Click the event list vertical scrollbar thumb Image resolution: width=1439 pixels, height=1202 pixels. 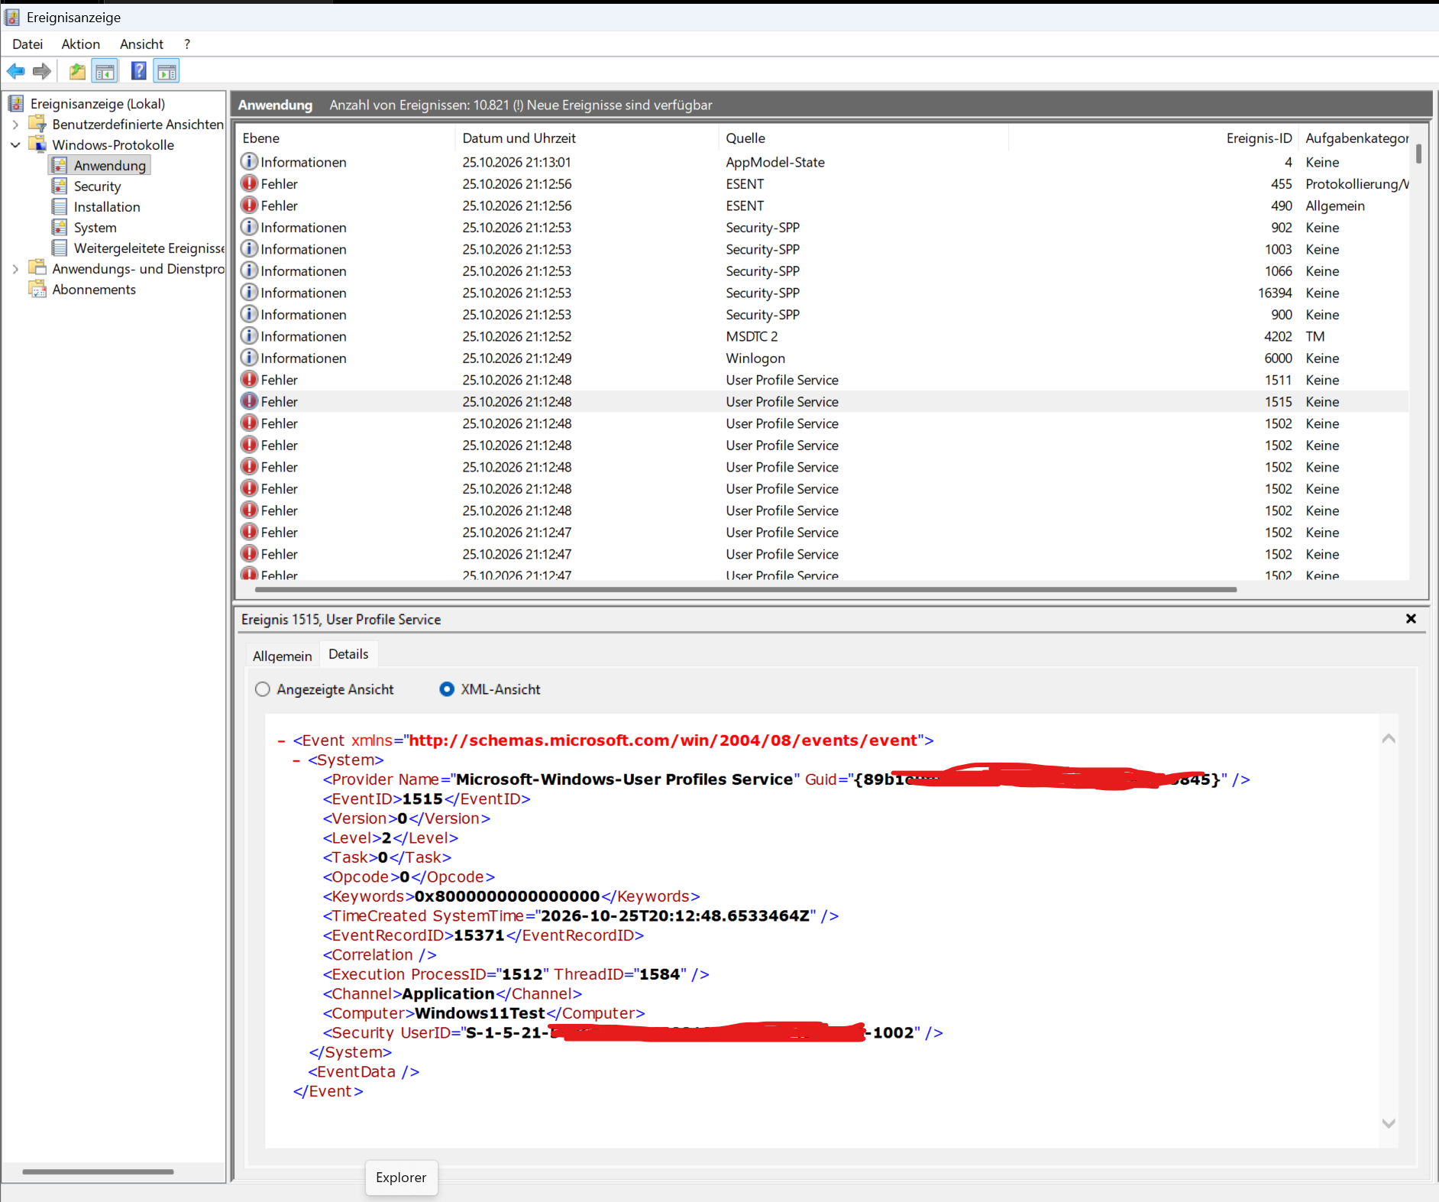[x=1419, y=154]
